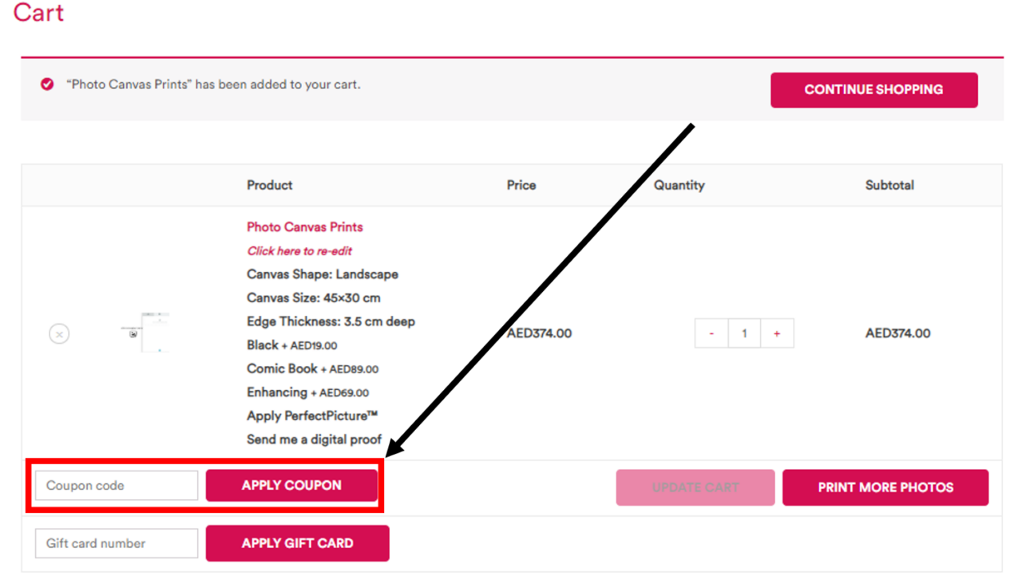Remove Photo Canvas Prints from the cart
Image resolution: width=1022 pixels, height=583 pixels.
point(59,333)
